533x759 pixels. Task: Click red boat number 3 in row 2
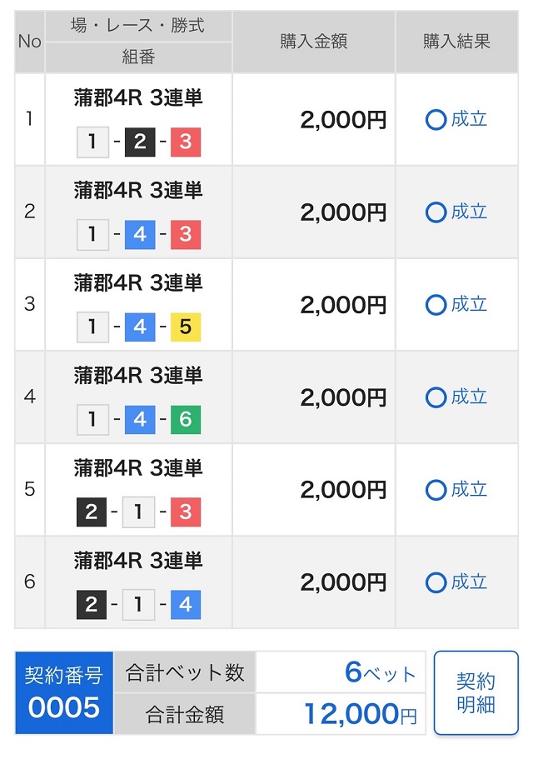tap(186, 235)
